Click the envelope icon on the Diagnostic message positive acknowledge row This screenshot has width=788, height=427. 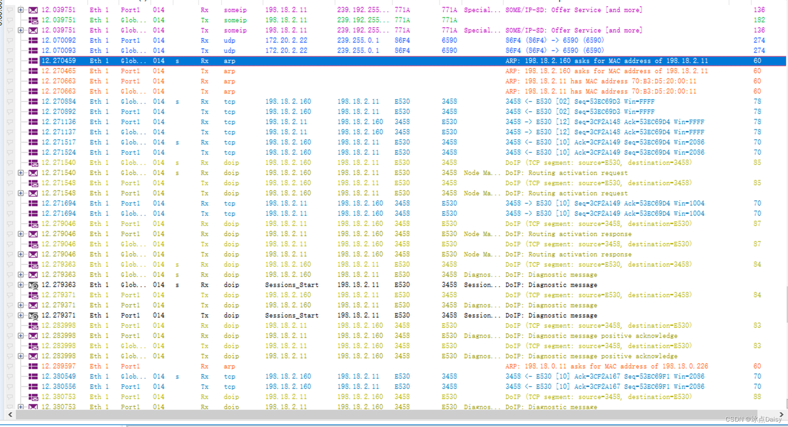click(x=33, y=336)
